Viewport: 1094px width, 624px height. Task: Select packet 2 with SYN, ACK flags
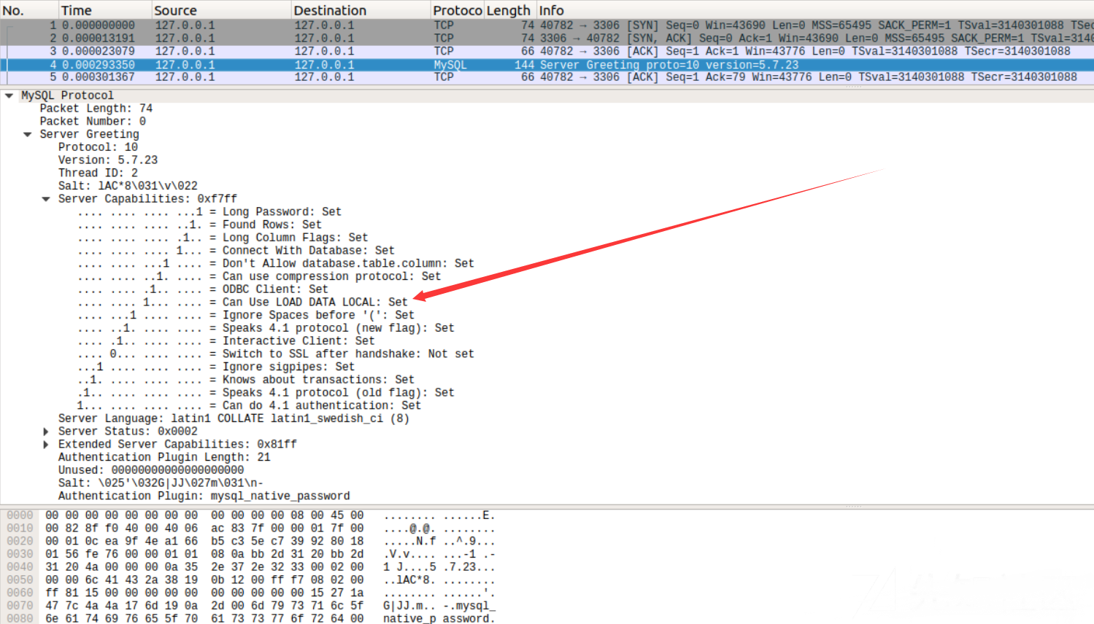coord(547,39)
